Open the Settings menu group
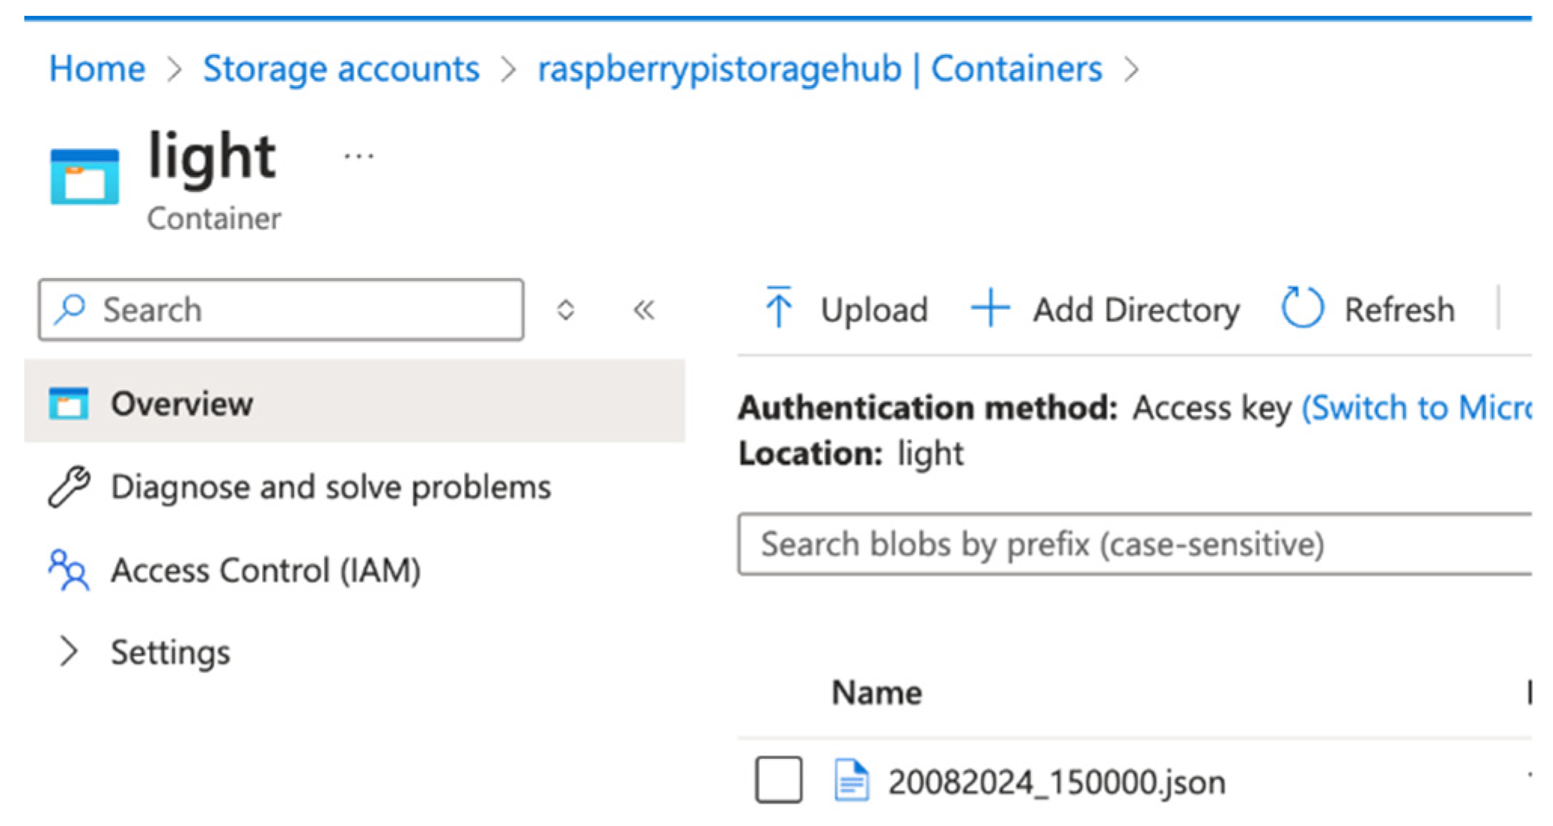1553x826 pixels. 170,652
